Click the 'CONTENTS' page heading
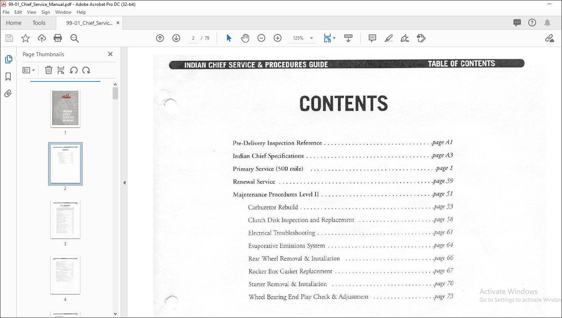The width and height of the screenshot is (562, 318). (344, 104)
